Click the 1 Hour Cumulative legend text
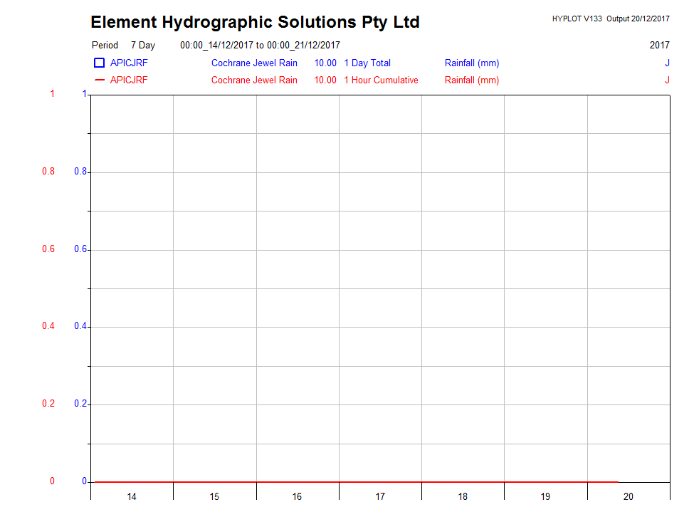Viewport: 689px width, 517px height. pyautogui.click(x=381, y=80)
